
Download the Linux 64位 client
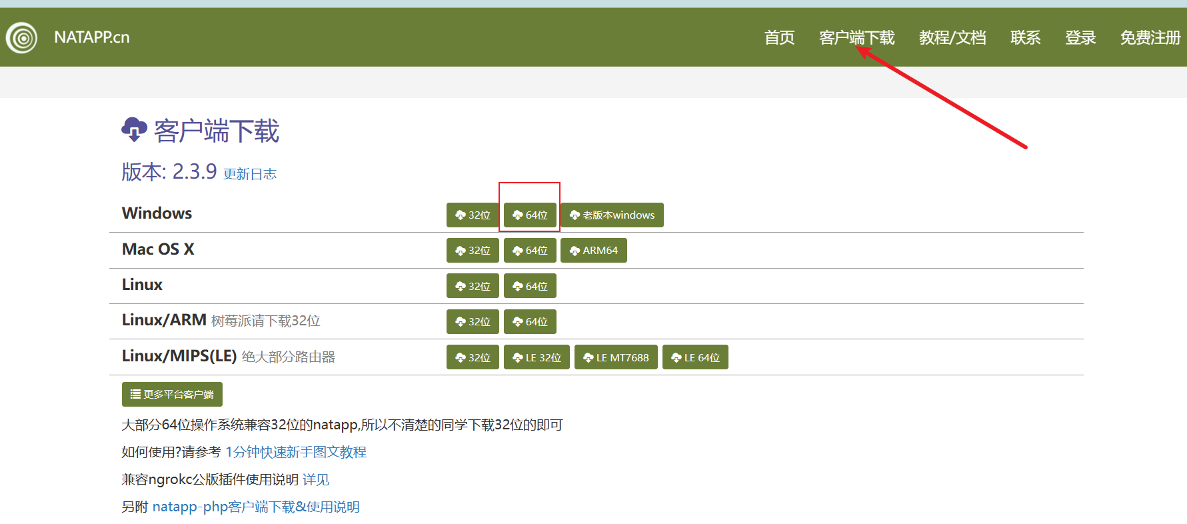pyautogui.click(x=530, y=286)
